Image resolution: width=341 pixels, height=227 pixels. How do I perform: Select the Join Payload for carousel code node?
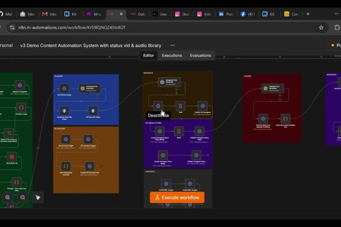66,166
